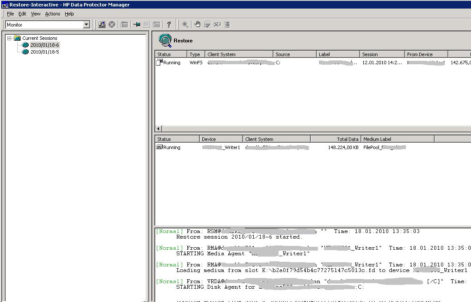Click the device icon in Writer1 Running row
This screenshot has width=471, height=302.
[x=159, y=147]
